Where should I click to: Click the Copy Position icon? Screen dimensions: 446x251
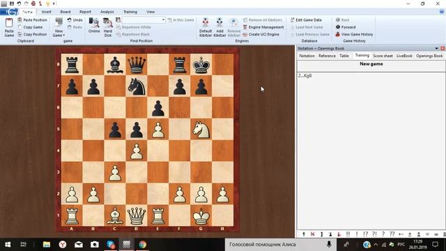point(20,34)
